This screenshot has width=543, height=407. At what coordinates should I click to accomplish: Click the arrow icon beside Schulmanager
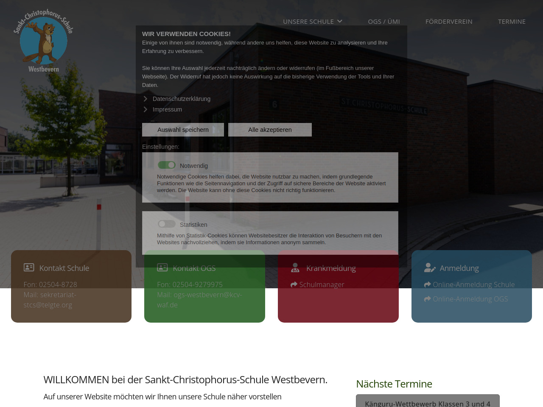pyautogui.click(x=294, y=285)
